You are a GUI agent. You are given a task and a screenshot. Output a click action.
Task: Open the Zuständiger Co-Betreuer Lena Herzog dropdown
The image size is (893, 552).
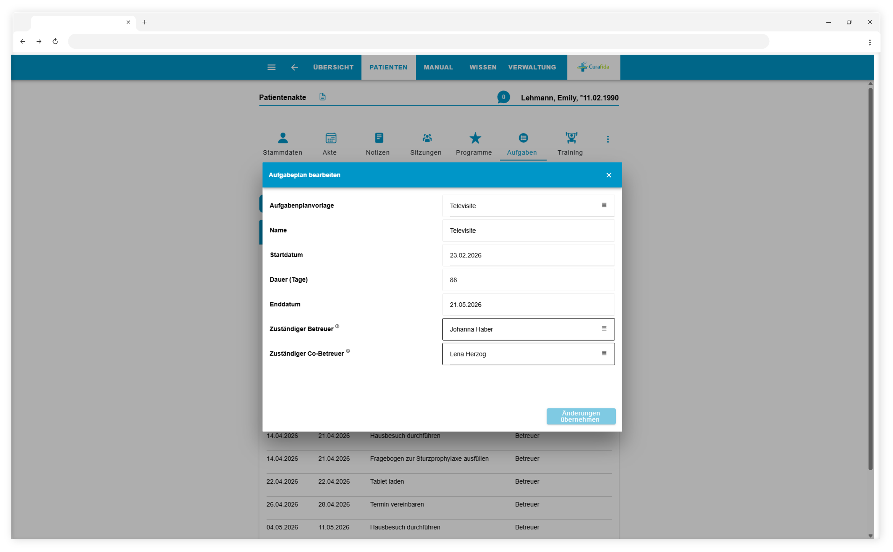click(528, 354)
